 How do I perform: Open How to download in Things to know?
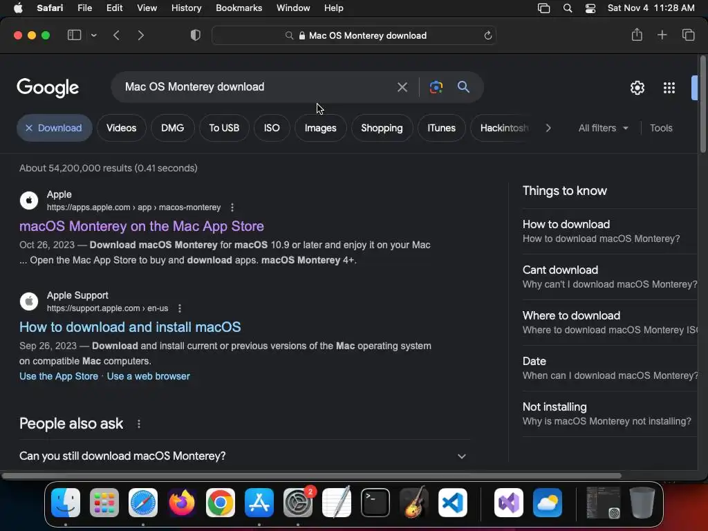point(610,231)
